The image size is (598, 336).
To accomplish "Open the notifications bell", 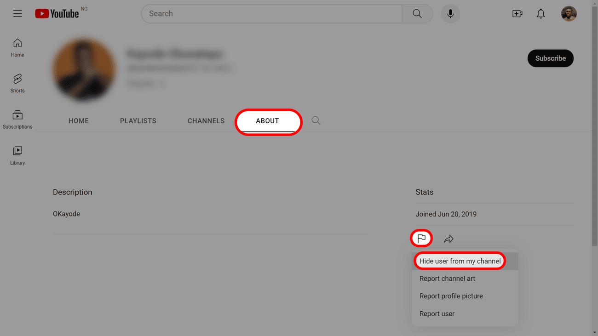I will 541,14.
